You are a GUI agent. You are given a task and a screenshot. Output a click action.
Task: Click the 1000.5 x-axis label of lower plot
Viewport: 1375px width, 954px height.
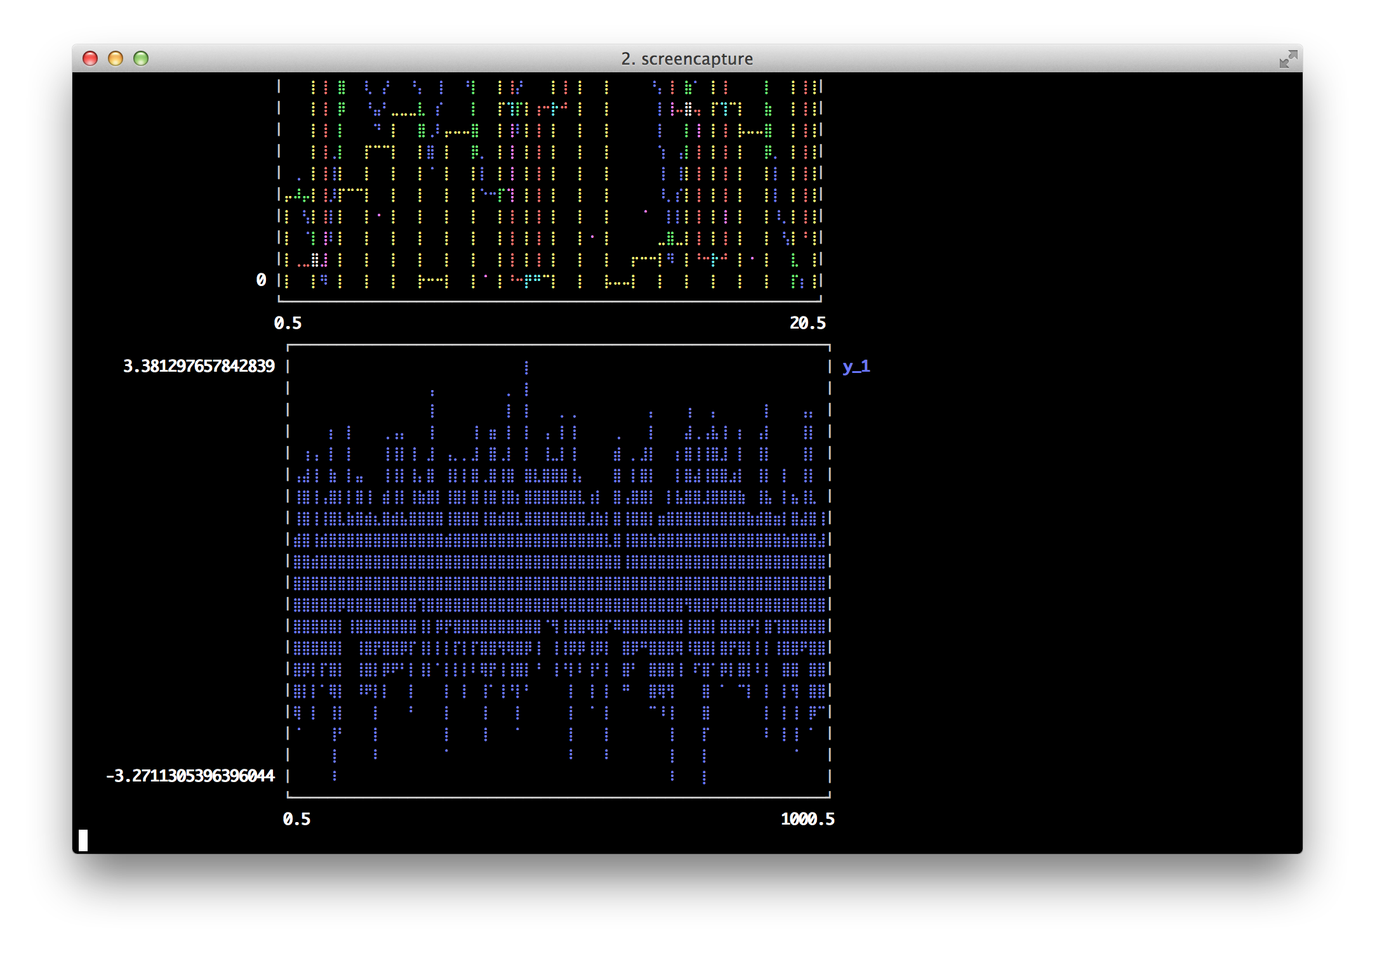click(x=807, y=820)
